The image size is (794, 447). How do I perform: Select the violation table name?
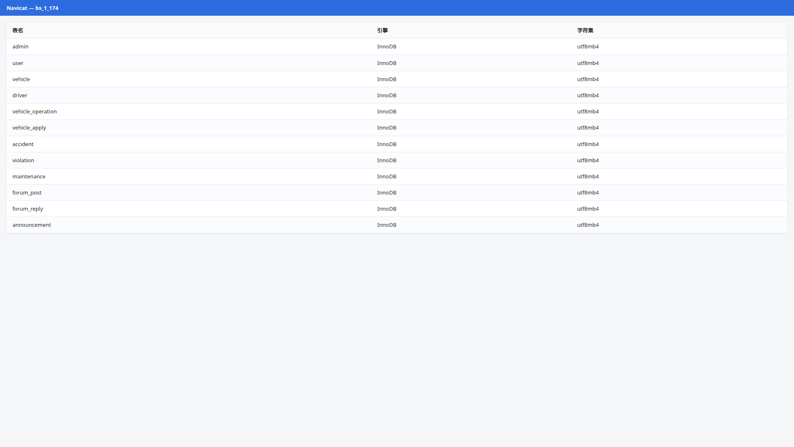coord(23,161)
